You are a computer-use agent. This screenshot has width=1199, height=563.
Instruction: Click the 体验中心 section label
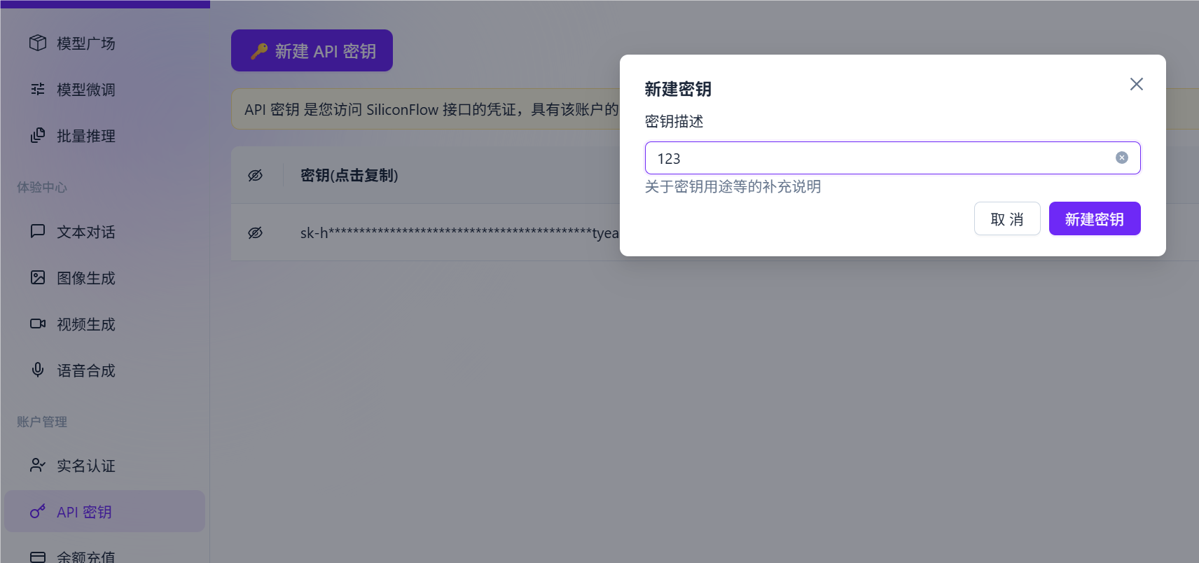tap(42, 187)
